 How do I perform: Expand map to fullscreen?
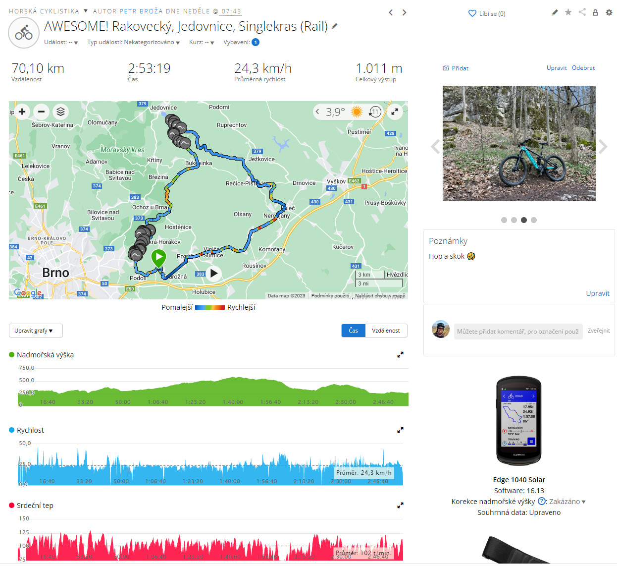coord(395,112)
